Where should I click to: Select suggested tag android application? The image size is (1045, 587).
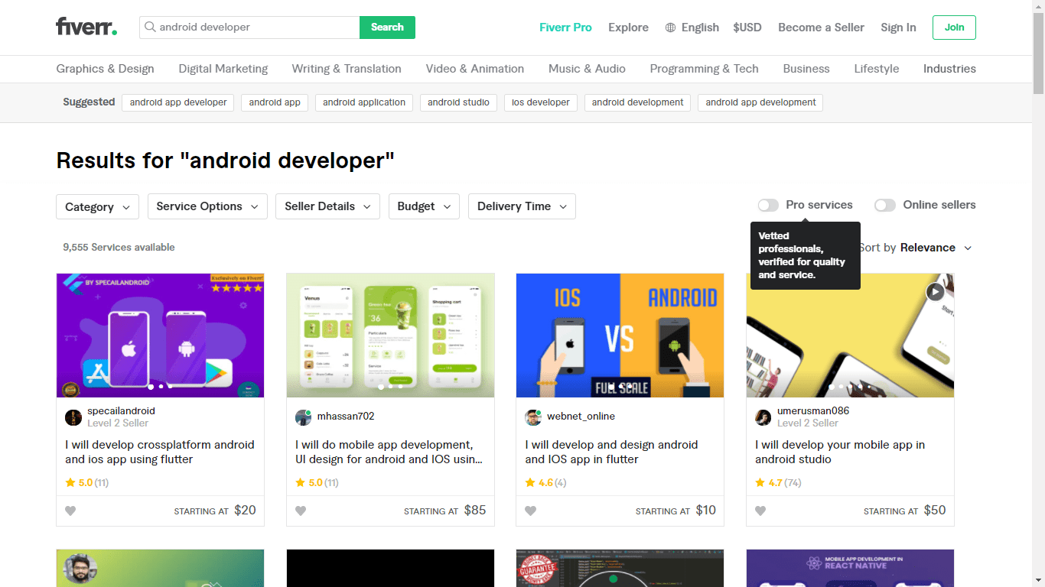pyautogui.click(x=364, y=102)
